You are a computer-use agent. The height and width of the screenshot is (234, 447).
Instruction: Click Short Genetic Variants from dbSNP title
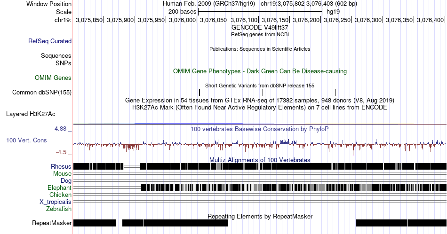pos(260,86)
